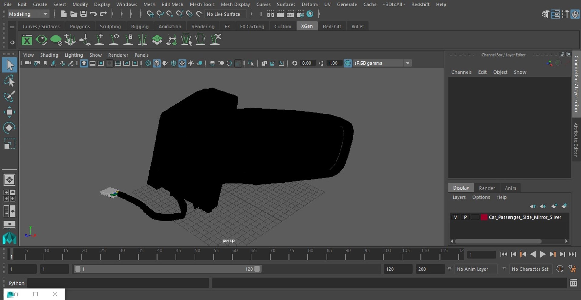The image size is (581, 300).
Task: Toggle smooth shade all in viewport
Action: [156, 63]
